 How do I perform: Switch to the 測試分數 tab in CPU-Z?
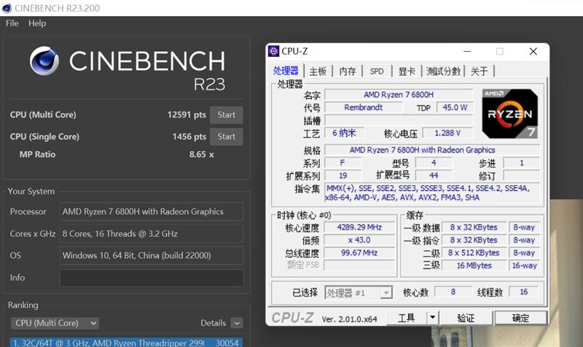click(x=443, y=71)
